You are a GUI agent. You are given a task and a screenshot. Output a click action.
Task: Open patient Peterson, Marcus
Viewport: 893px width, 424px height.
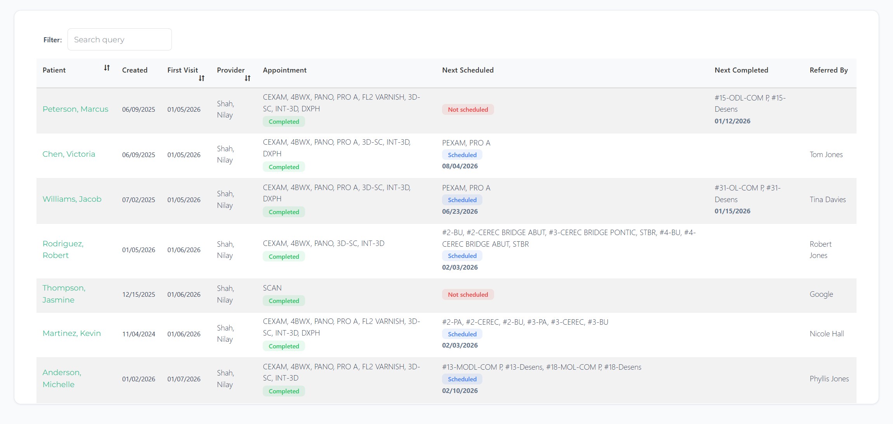pos(75,109)
